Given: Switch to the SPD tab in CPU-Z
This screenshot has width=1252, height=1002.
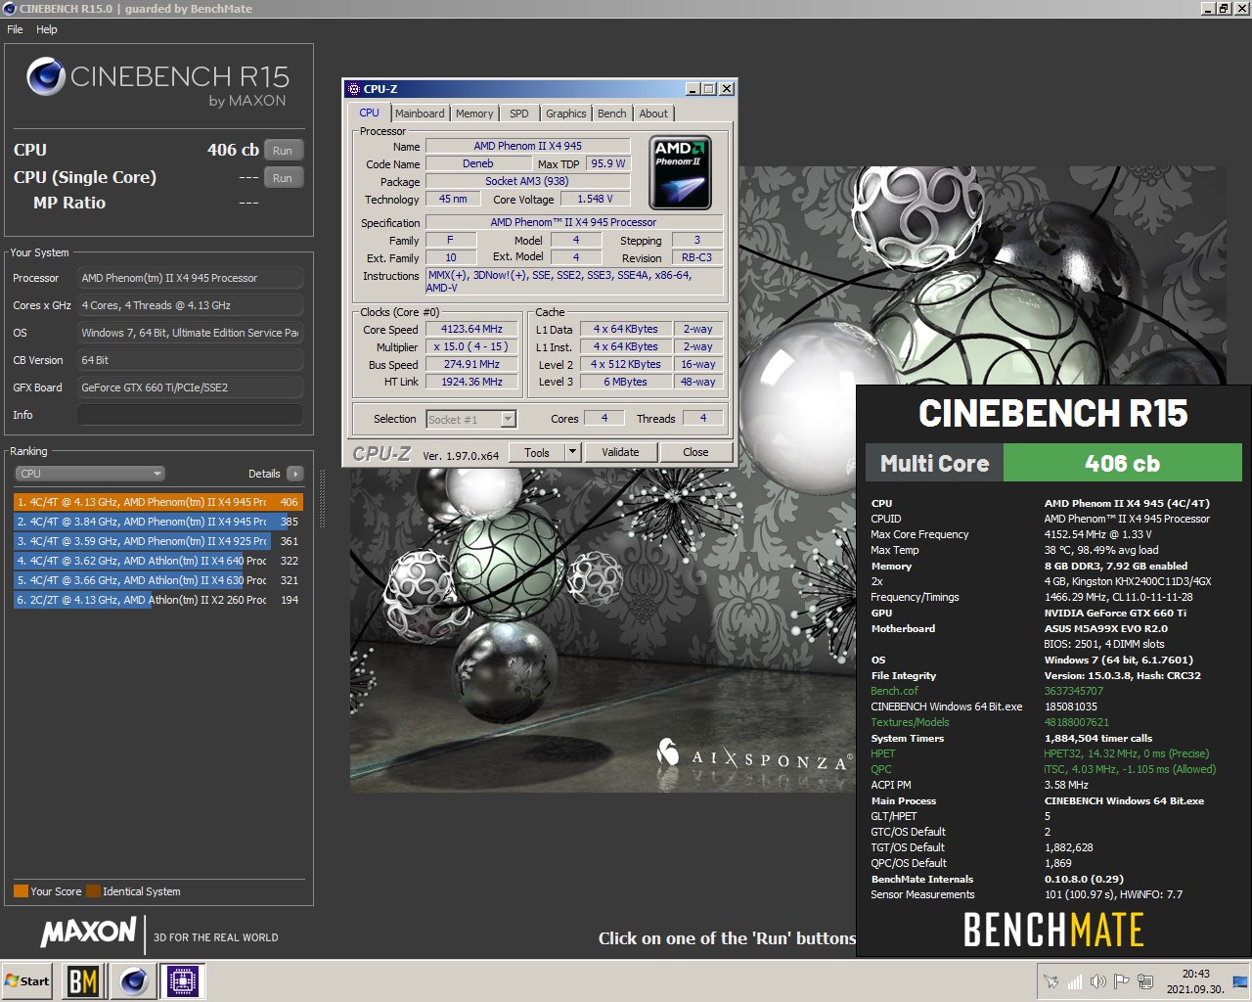Looking at the screenshot, I should (519, 114).
